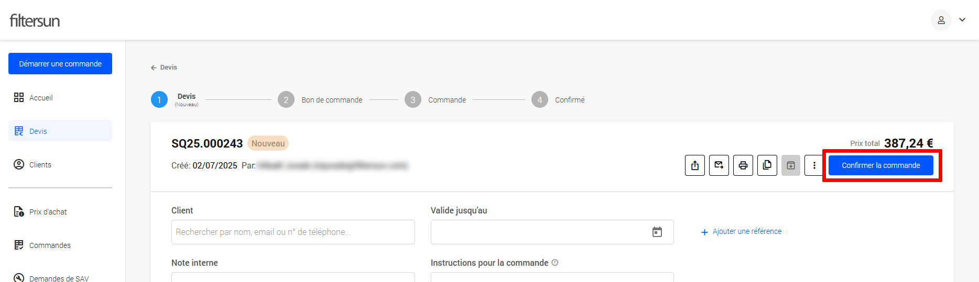The height and width of the screenshot is (282, 979).
Task: Open Prix d'achat in the sidebar
Action: [48, 212]
